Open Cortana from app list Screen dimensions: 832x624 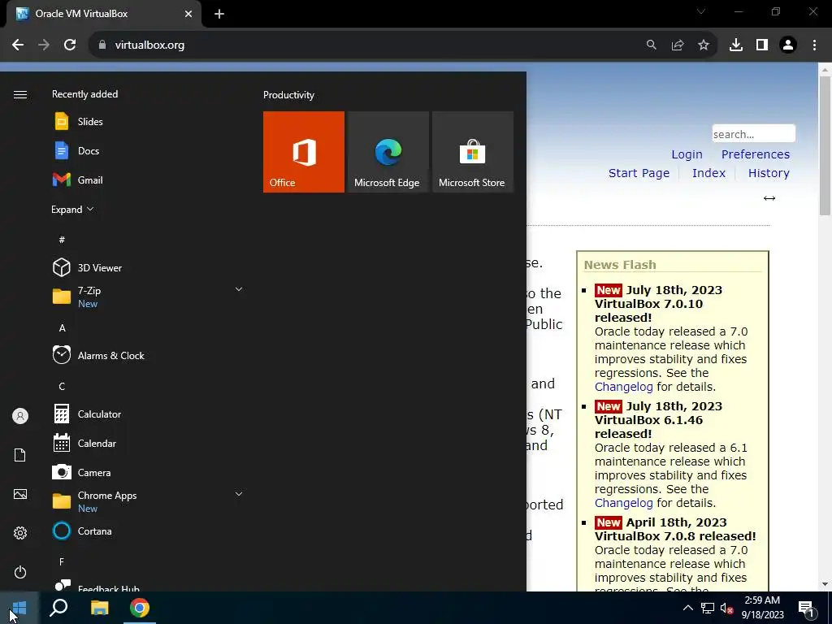tap(149, 531)
